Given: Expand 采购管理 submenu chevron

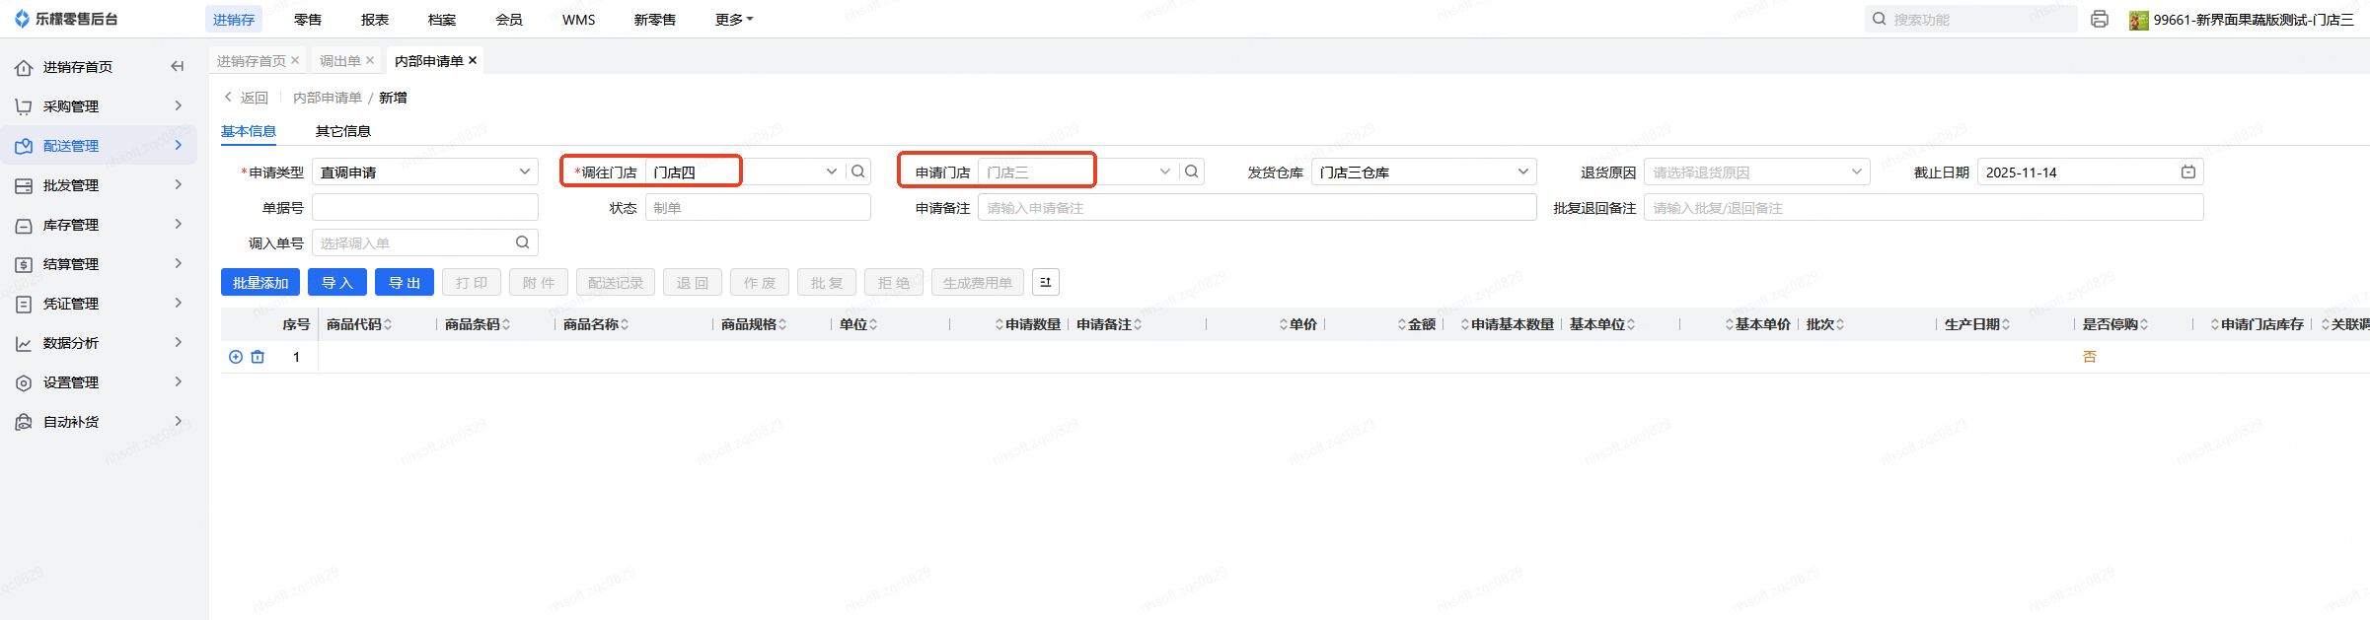Looking at the screenshot, I should pos(179,105).
